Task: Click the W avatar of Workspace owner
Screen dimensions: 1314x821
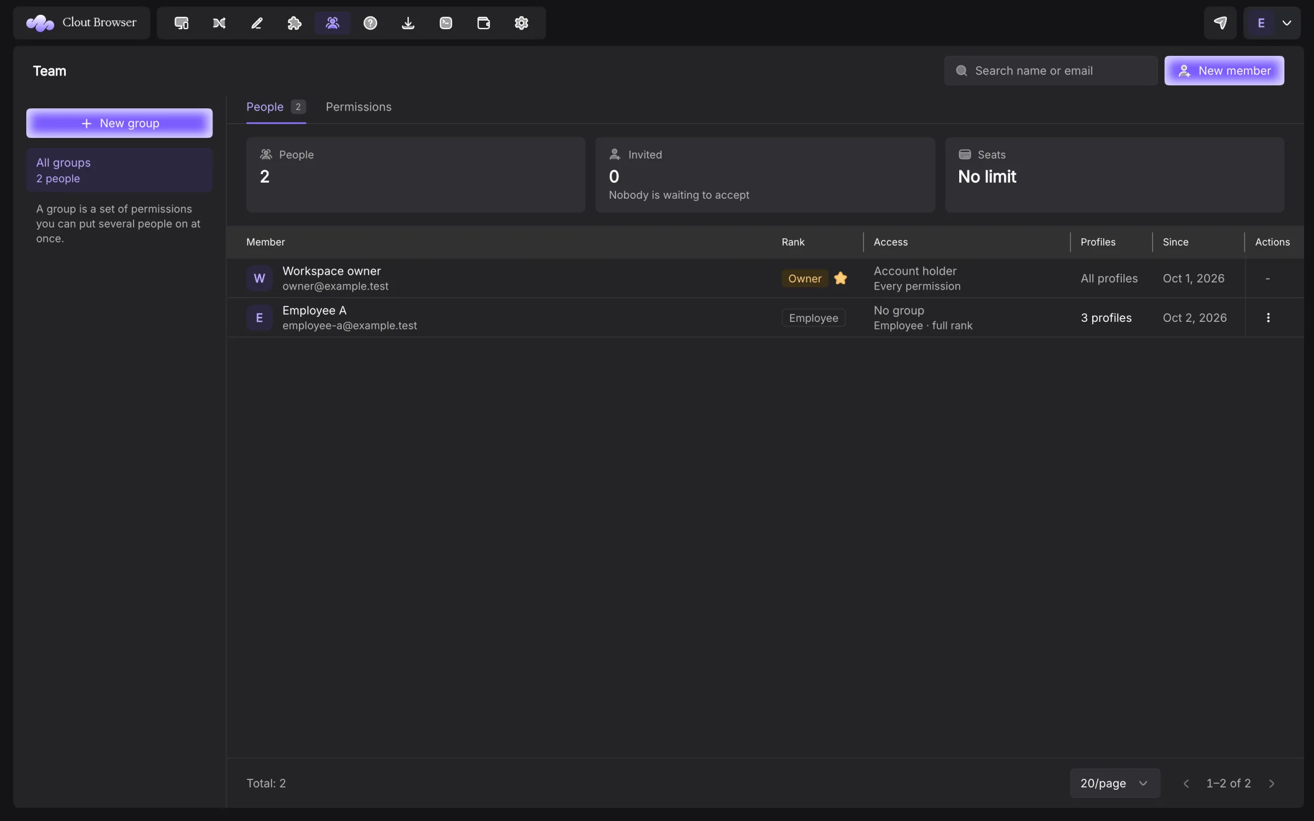Action: coord(260,278)
